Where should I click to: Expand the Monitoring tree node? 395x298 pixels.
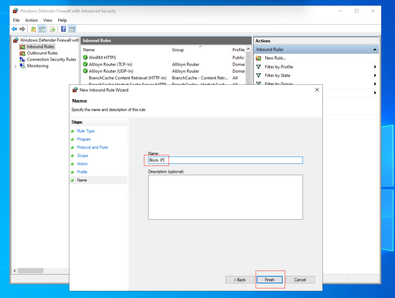(x=15, y=66)
